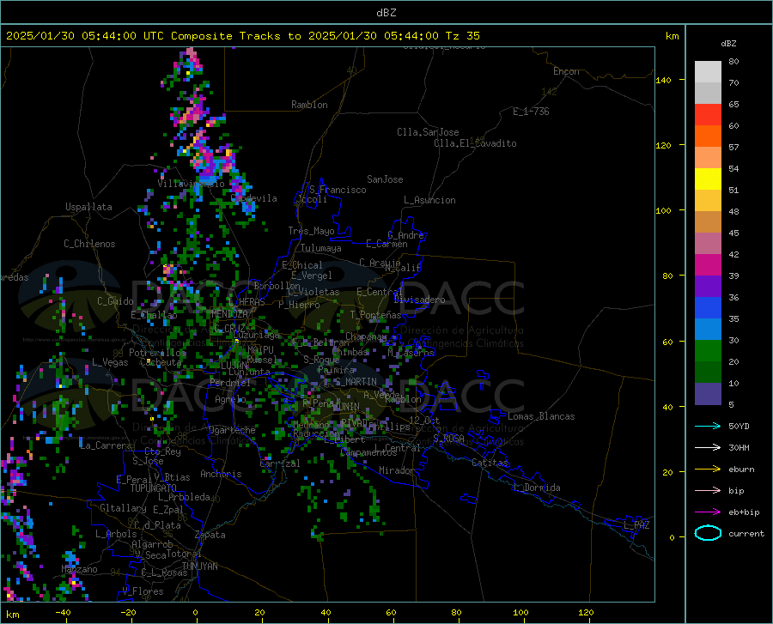Click the S_MARTIN map label
The height and width of the screenshot is (624, 773).
click(356, 382)
